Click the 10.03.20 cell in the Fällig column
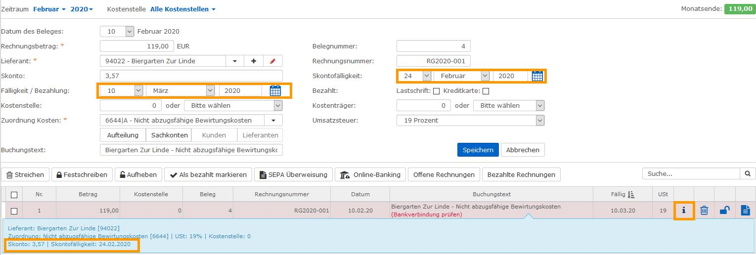 pyautogui.click(x=622, y=211)
